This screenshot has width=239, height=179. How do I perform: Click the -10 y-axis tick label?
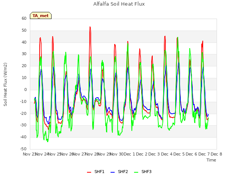point(24,101)
